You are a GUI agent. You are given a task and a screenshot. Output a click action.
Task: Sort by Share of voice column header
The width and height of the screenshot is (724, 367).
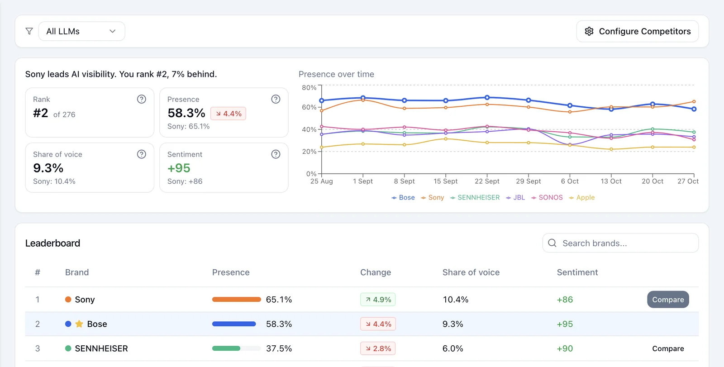click(x=471, y=272)
